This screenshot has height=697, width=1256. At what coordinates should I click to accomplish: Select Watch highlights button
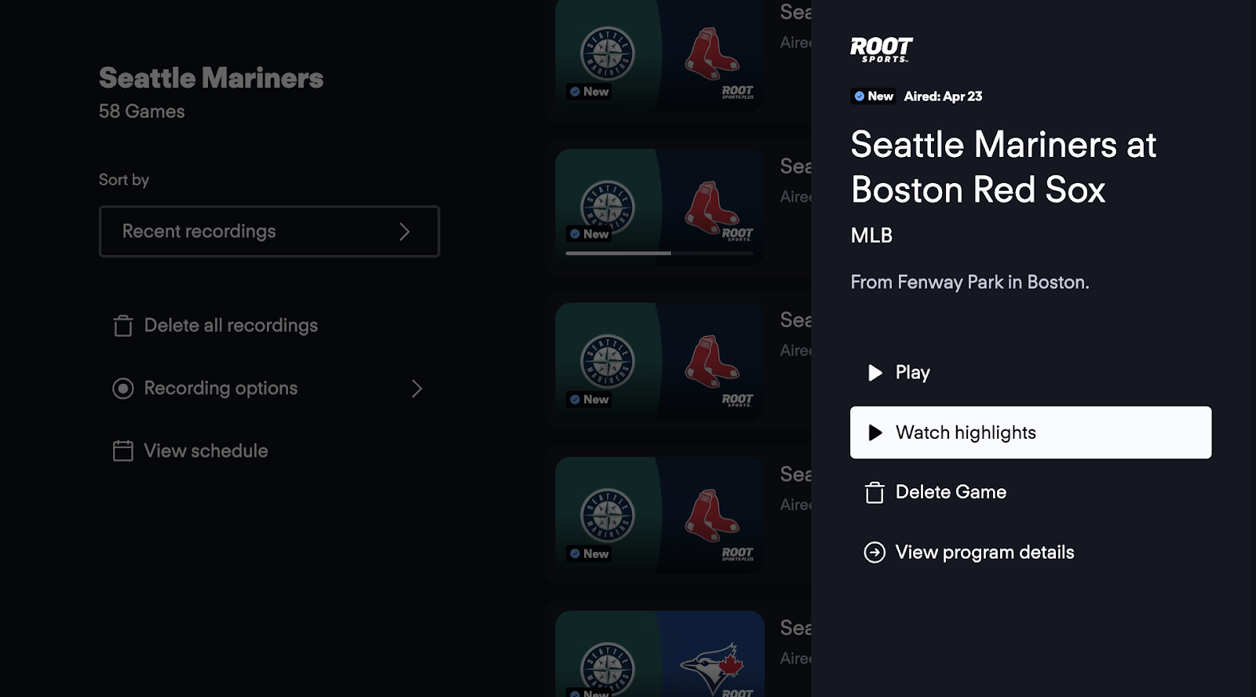[x=1030, y=432]
